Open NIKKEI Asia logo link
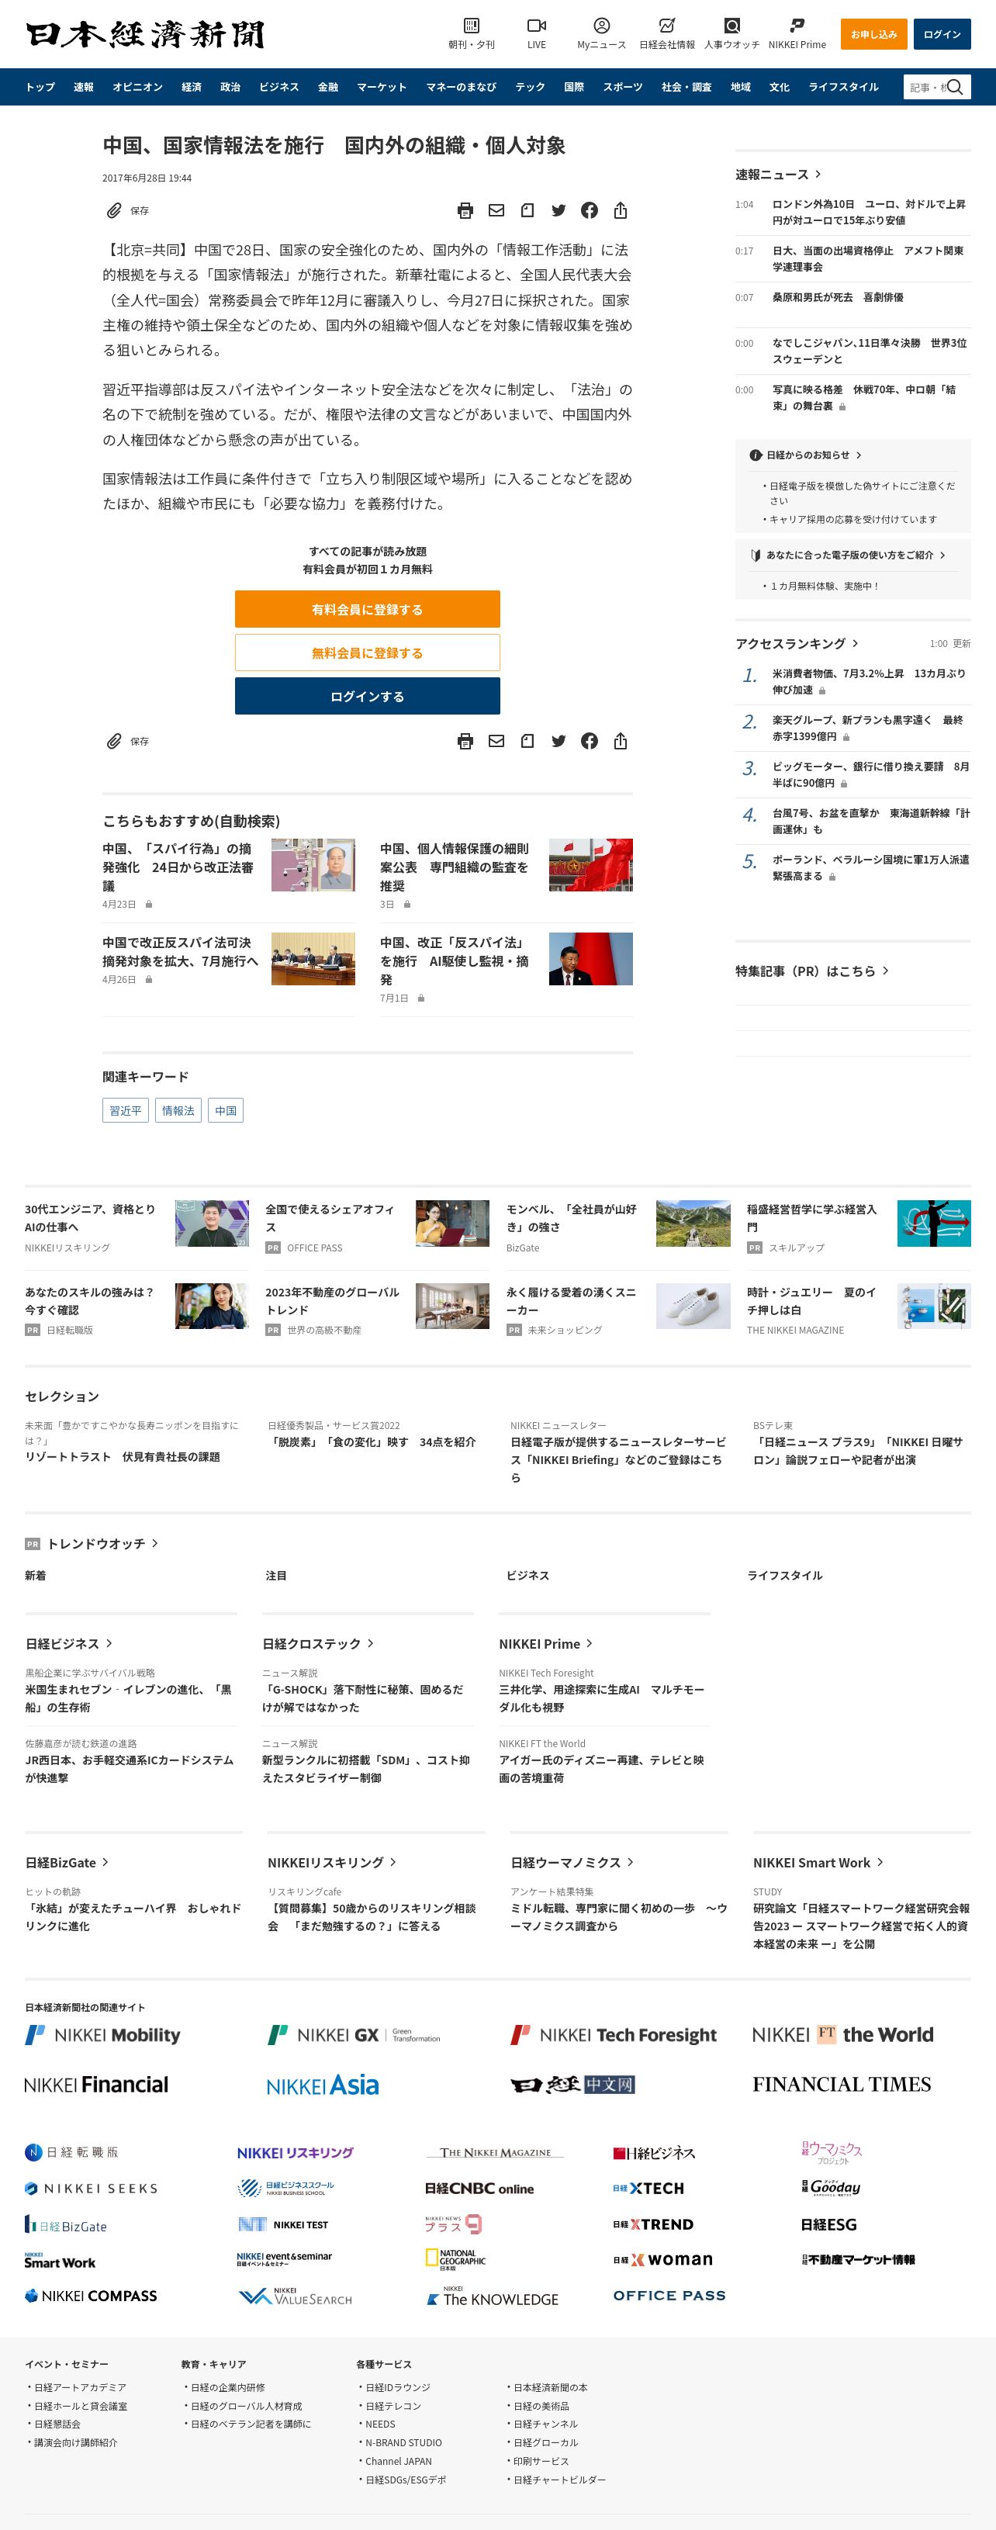Screen dimensions: 996x2530 [x=322, y=2085]
